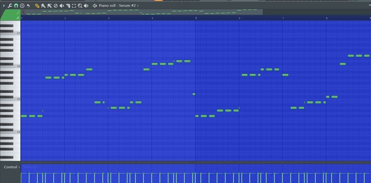Toggle the magnet snap-to-grid option
371x183 pixels.
[x=16, y=5]
